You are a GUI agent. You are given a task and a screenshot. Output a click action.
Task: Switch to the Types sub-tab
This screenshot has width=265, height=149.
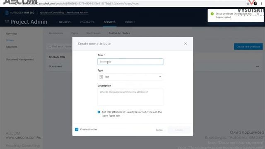coord(75,33)
